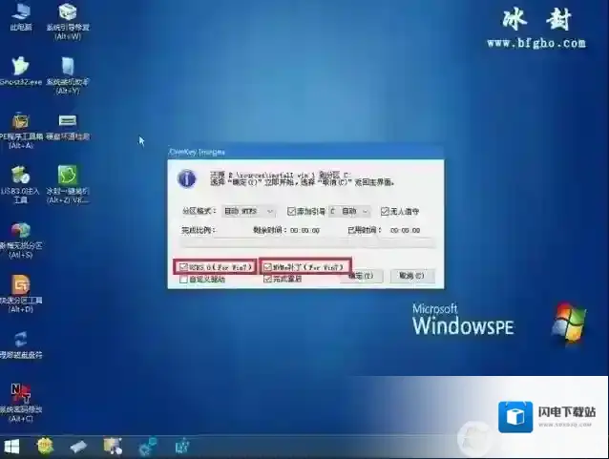Toggle the USB3.0 (For Win7) checkbox

[x=182, y=266]
